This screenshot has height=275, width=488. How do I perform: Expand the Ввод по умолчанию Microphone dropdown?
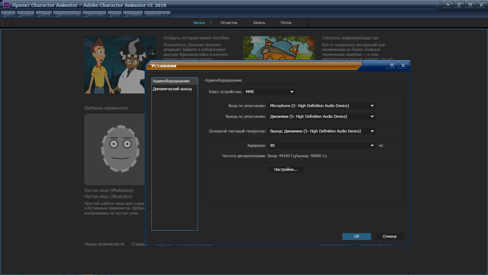click(x=322, y=106)
